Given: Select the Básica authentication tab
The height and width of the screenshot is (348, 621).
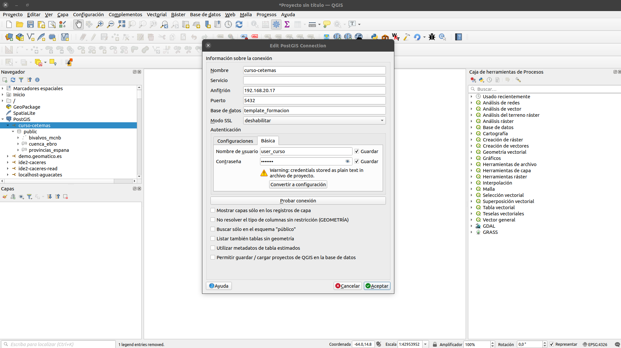Looking at the screenshot, I should click(x=268, y=141).
